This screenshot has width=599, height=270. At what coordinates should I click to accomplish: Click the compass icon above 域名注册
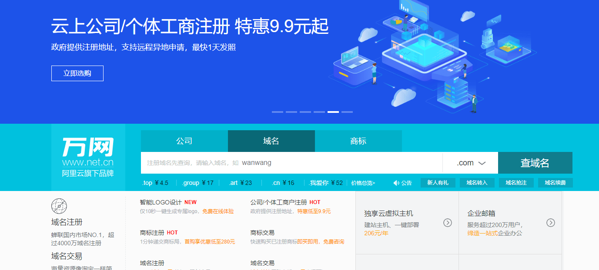(x=59, y=206)
